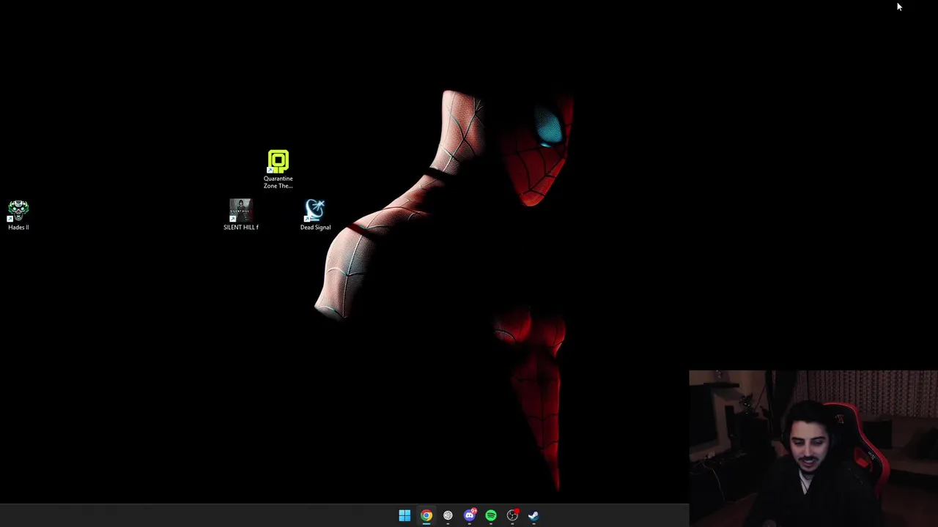This screenshot has width=938, height=527.
Task: Select the Hades II desktop shortcut
Action: 18,215
